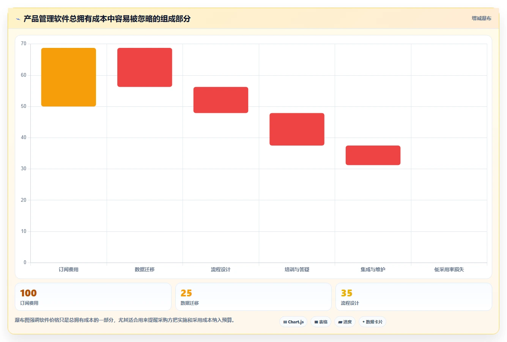507x342 pixels.
Task: Click the red 流程设计 waterfall bar
Action: pyautogui.click(x=221, y=100)
